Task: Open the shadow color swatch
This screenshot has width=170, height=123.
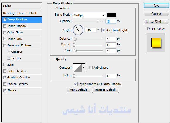Action: coord(111,15)
